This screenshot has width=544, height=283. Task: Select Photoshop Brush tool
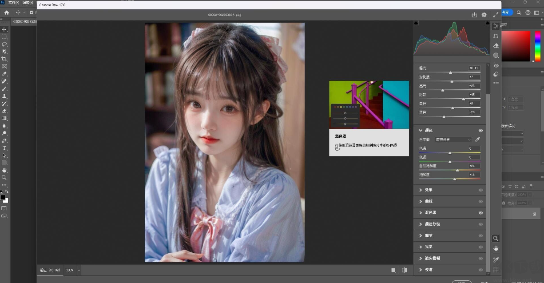(4, 88)
